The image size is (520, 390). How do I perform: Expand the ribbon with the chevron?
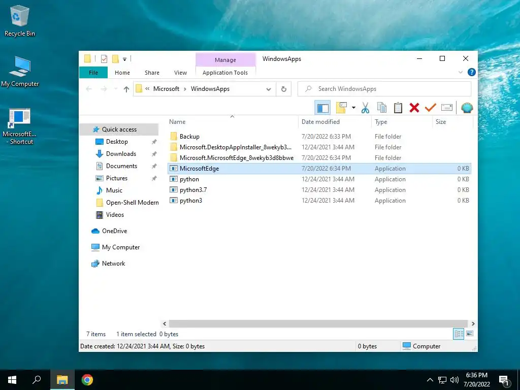coord(460,72)
